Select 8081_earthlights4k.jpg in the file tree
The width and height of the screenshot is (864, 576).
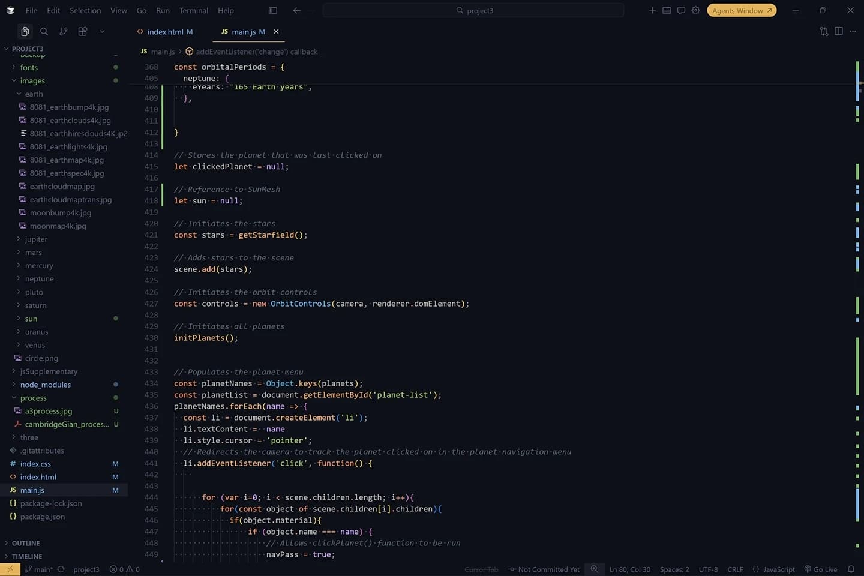[x=68, y=147]
